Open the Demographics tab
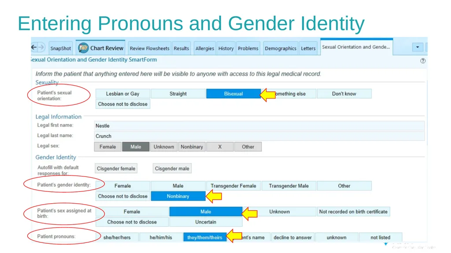This screenshot has height=253, width=451. click(281, 48)
